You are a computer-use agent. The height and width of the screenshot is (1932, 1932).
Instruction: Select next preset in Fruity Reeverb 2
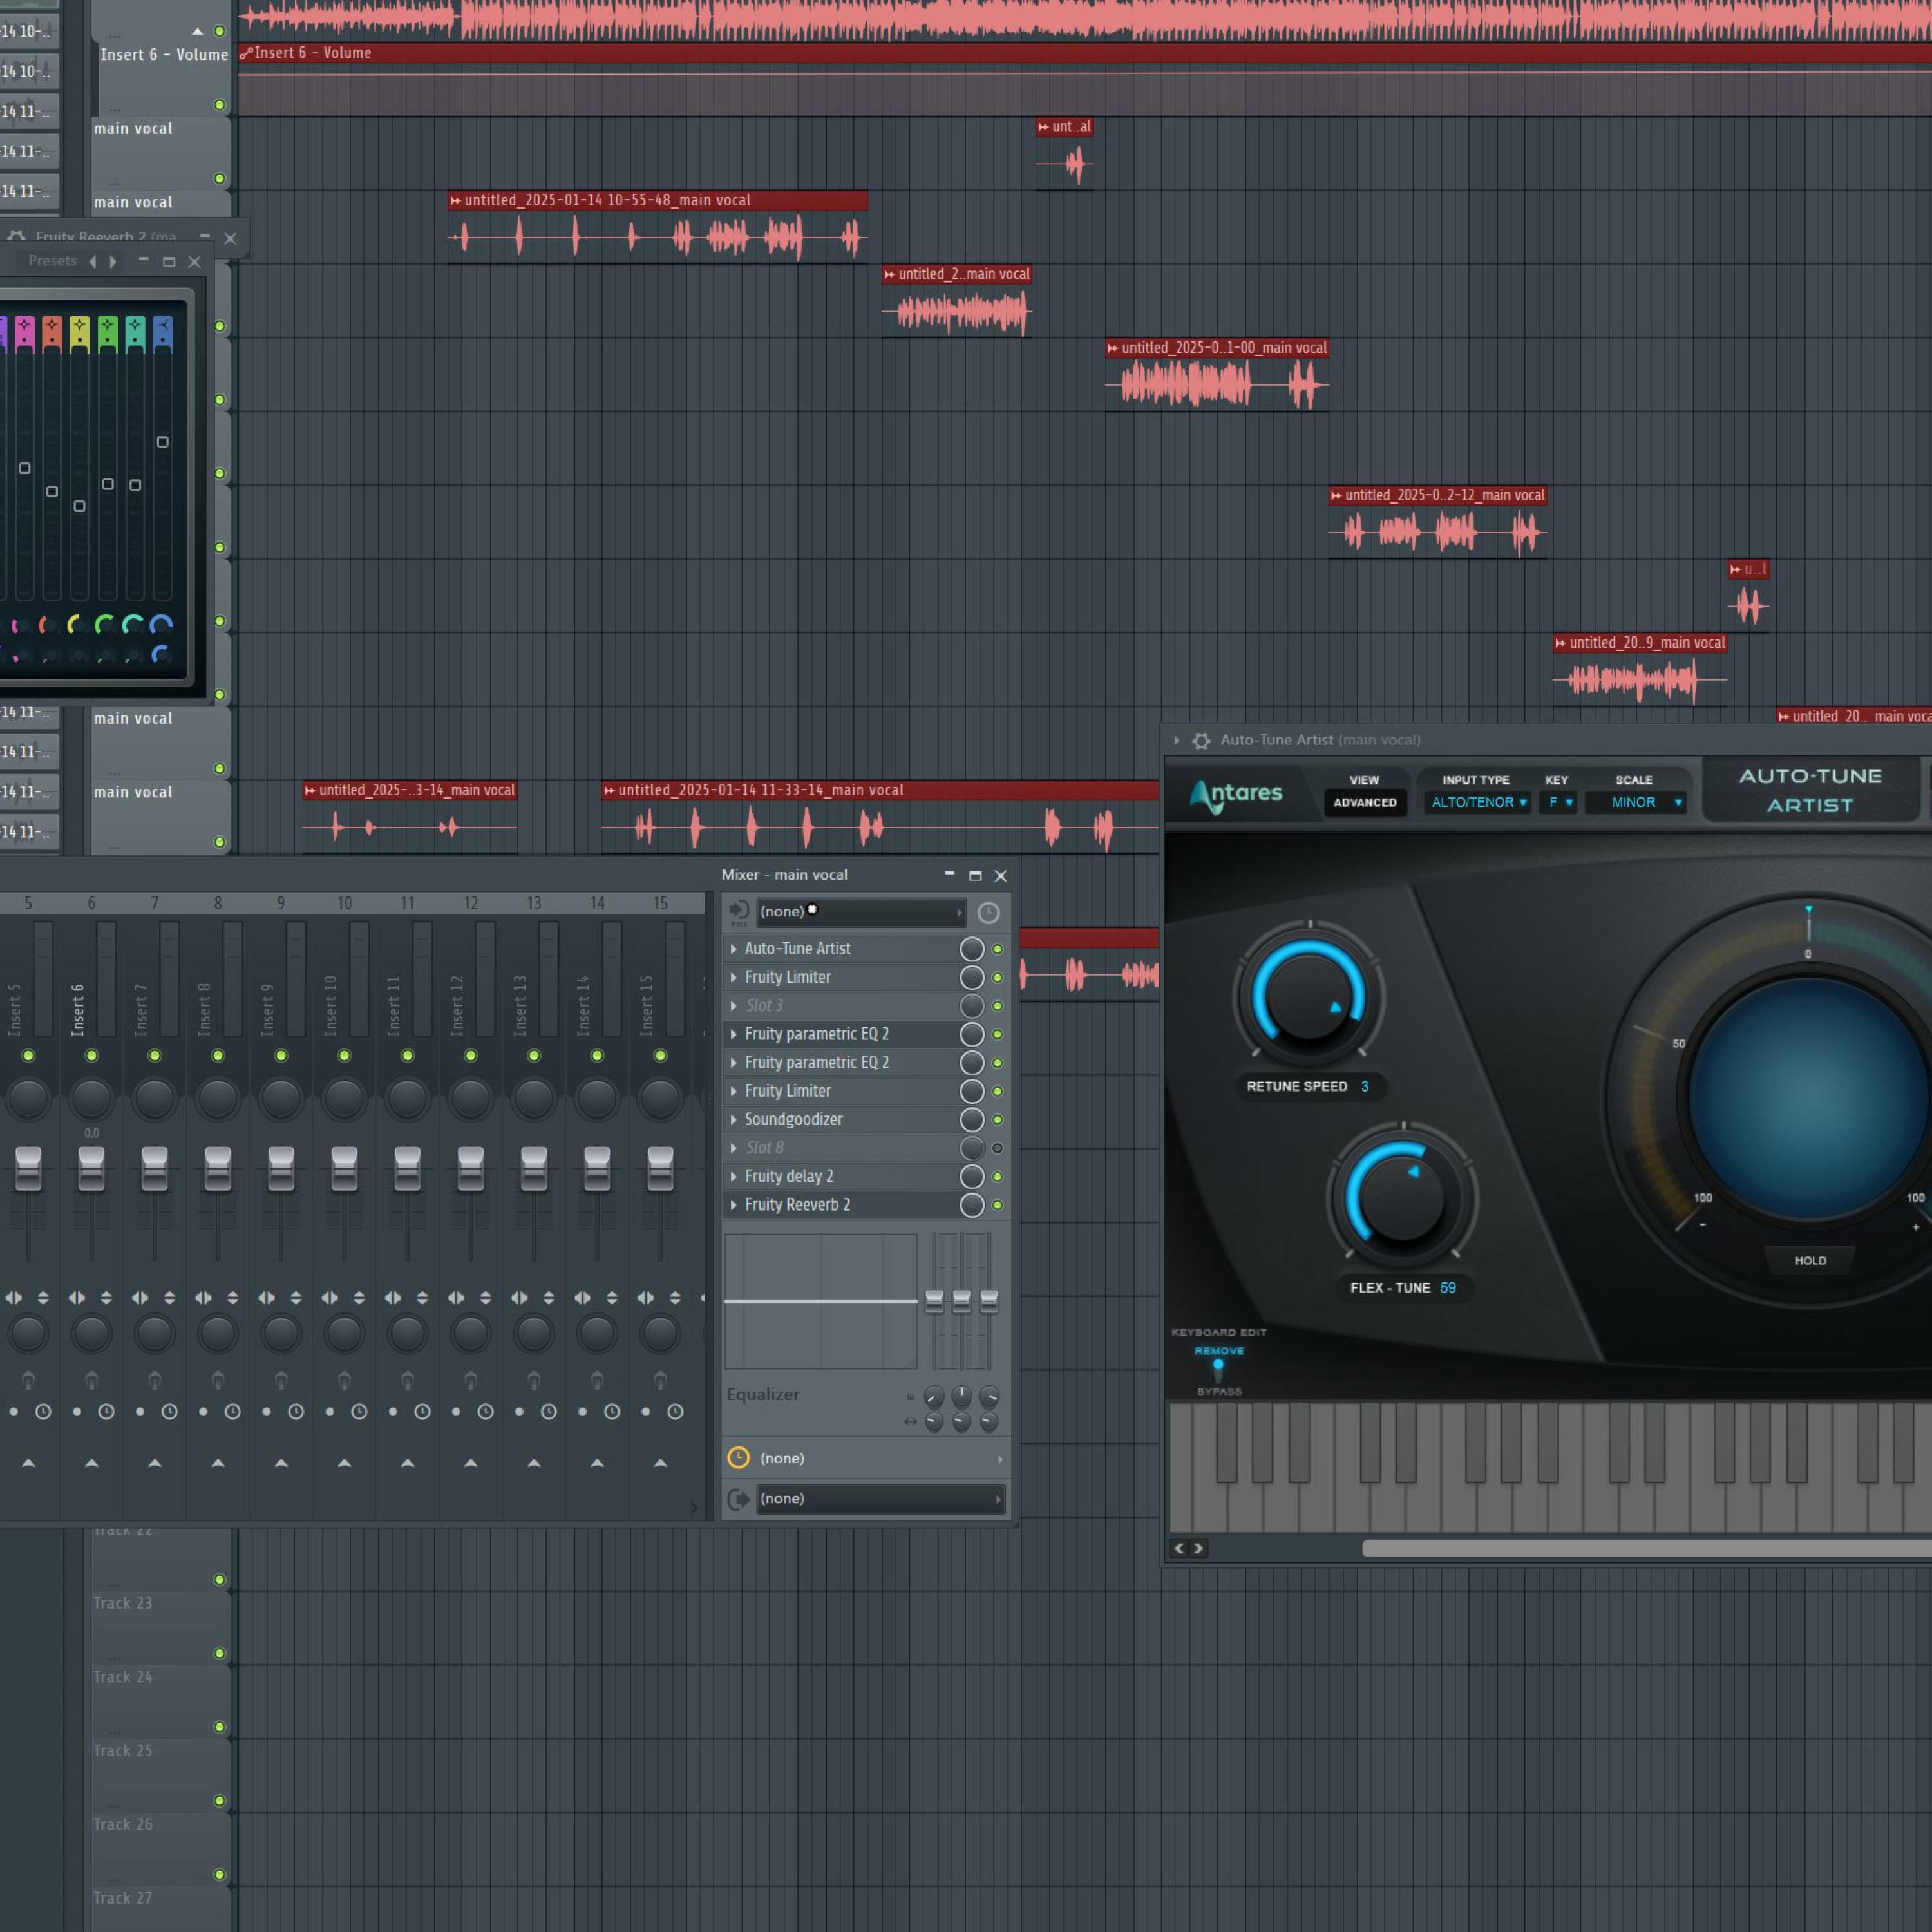click(113, 261)
